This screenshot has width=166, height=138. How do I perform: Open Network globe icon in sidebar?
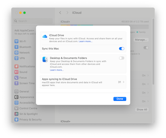pyautogui.click(x=16, y=52)
